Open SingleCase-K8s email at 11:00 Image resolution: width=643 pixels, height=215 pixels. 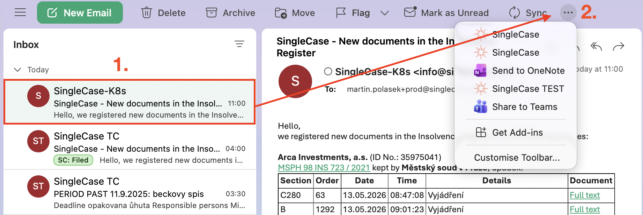click(130, 102)
